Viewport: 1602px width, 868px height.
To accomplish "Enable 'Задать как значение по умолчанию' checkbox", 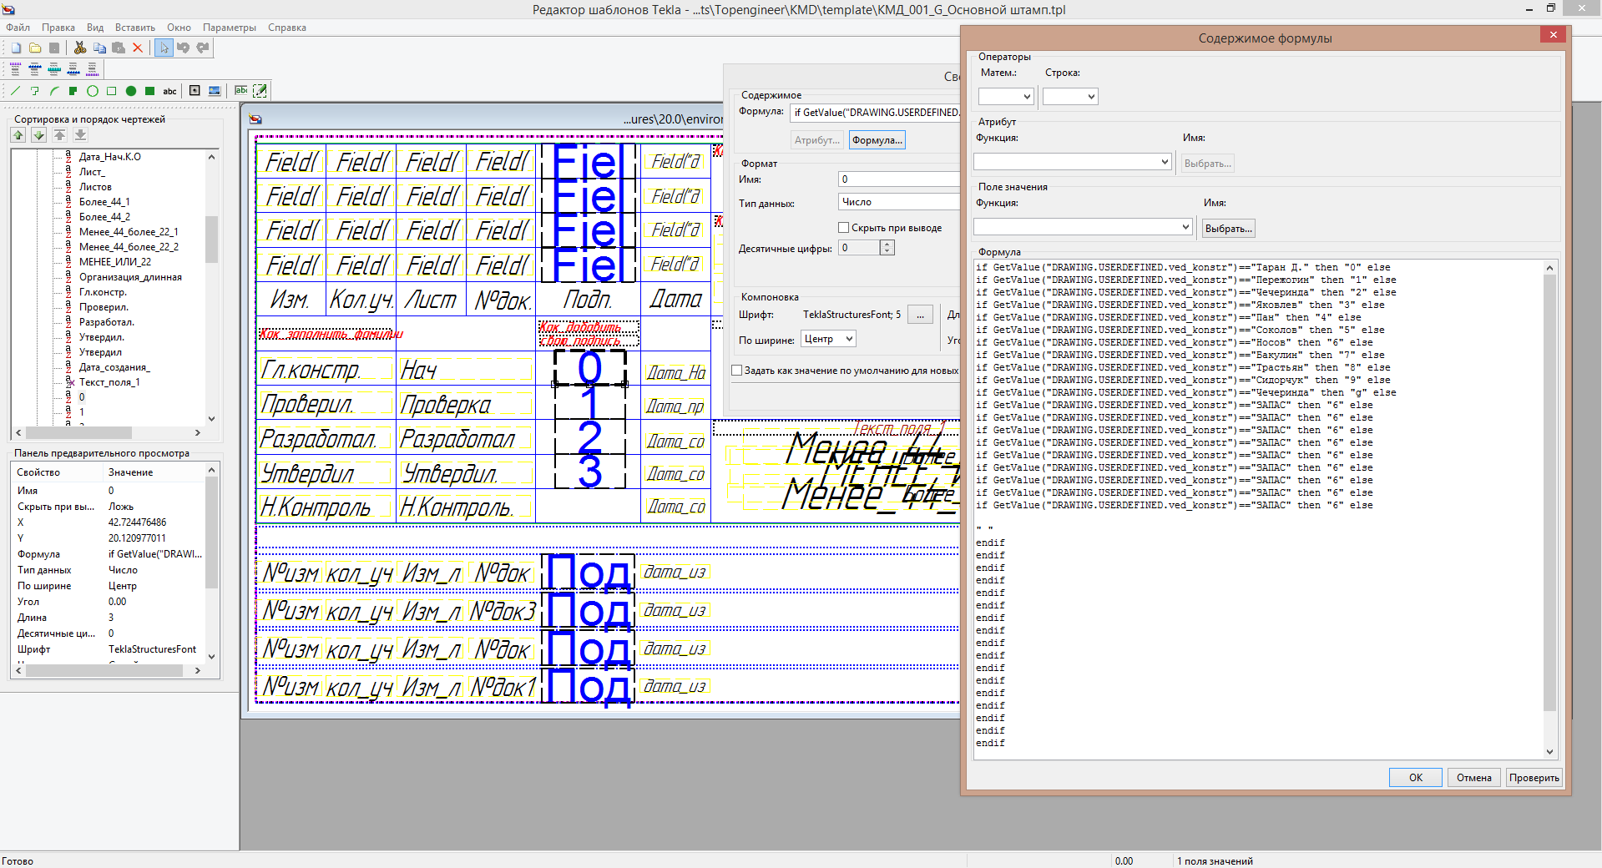I will pyautogui.click(x=737, y=371).
